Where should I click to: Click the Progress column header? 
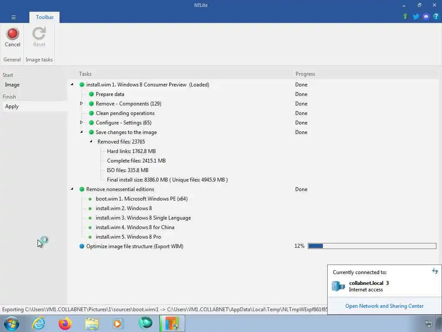click(x=305, y=73)
